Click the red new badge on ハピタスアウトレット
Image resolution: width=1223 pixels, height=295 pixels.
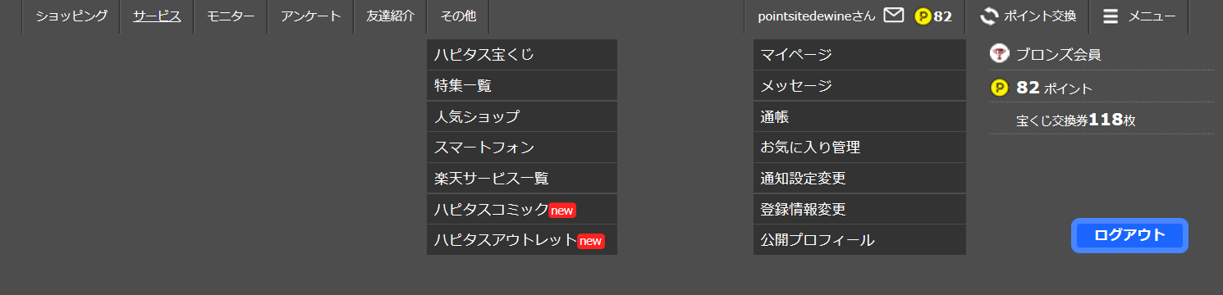[591, 241]
